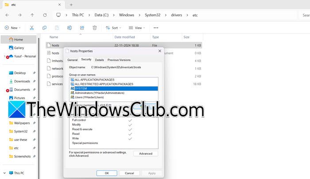Sort by the Date modified column header
Screen dimensions: 310x179
click(124, 37)
